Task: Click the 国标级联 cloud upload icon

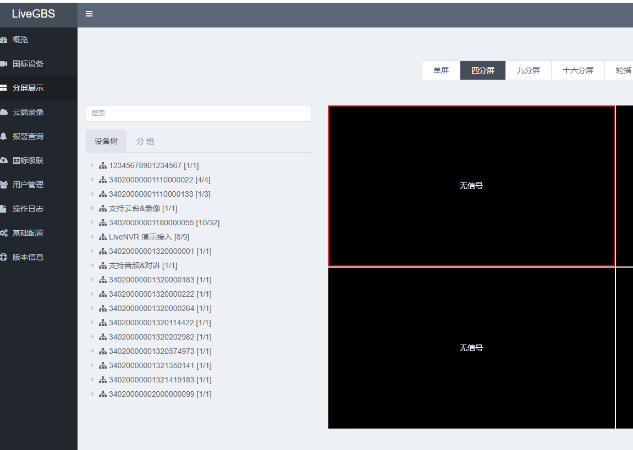Action: pos(3,160)
